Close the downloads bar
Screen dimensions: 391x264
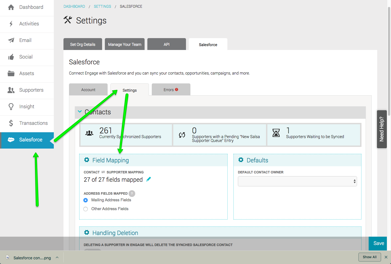[x=386, y=257]
